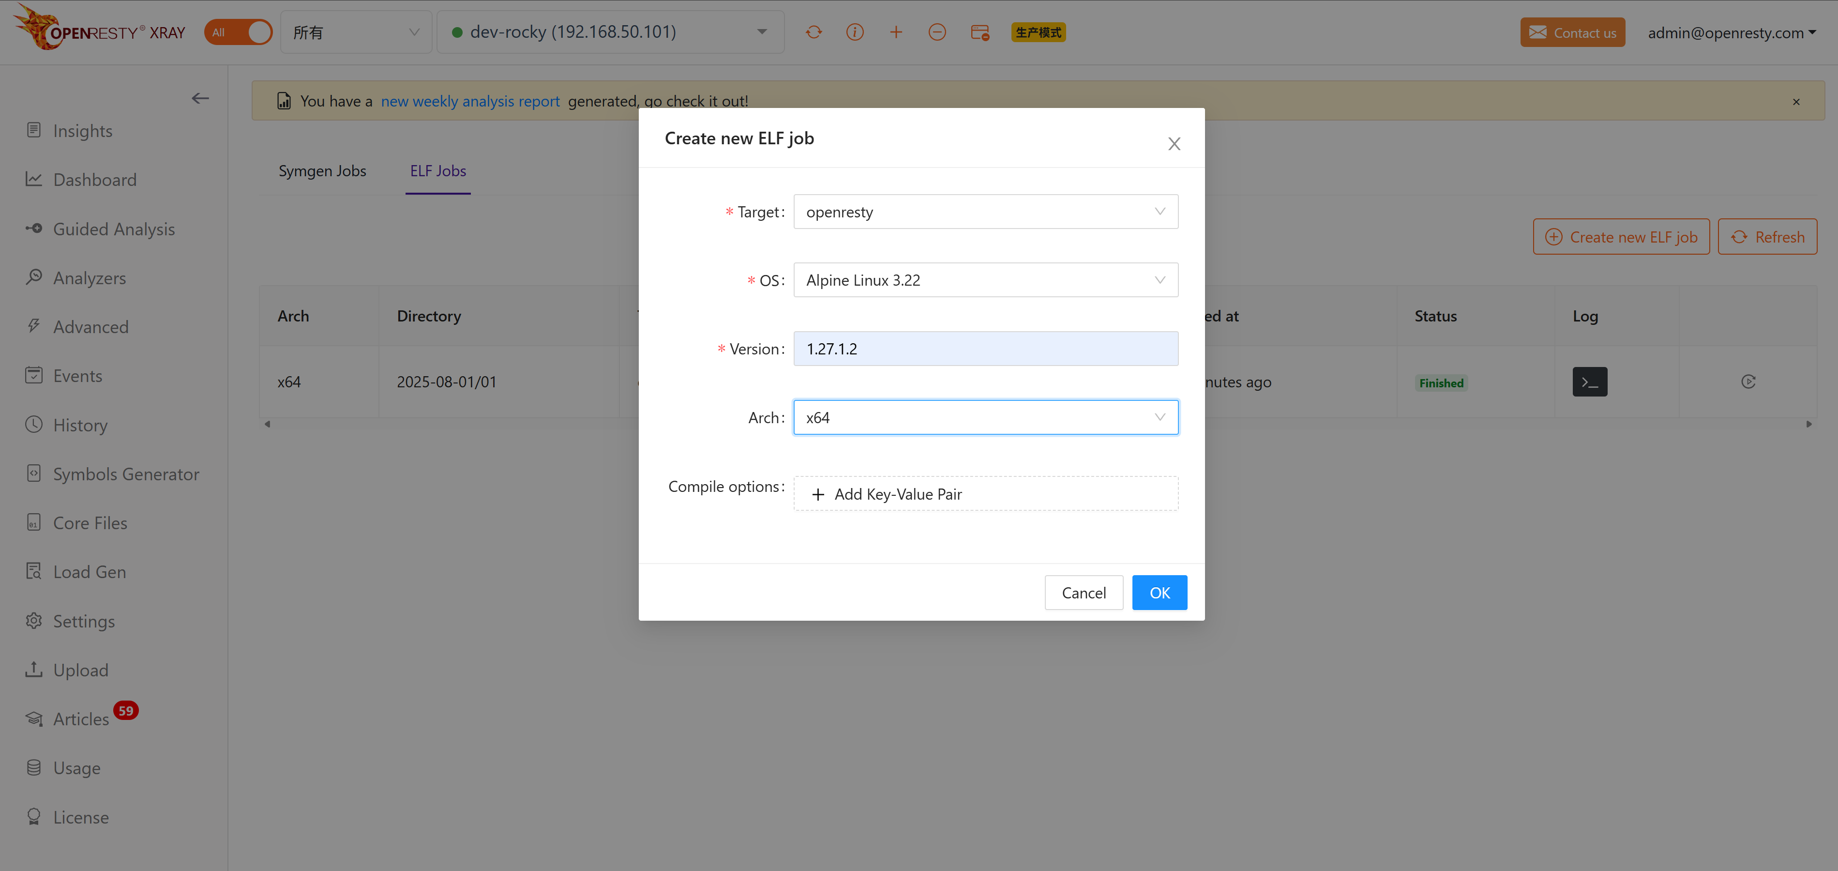Click Add Key-Value Pair button
The width and height of the screenshot is (1838, 871).
[x=985, y=494]
